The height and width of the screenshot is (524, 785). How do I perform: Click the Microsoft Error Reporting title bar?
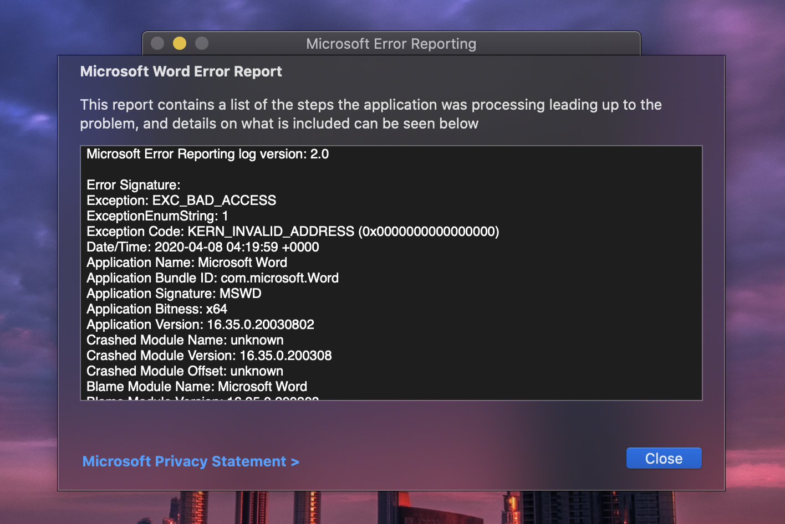coord(391,44)
